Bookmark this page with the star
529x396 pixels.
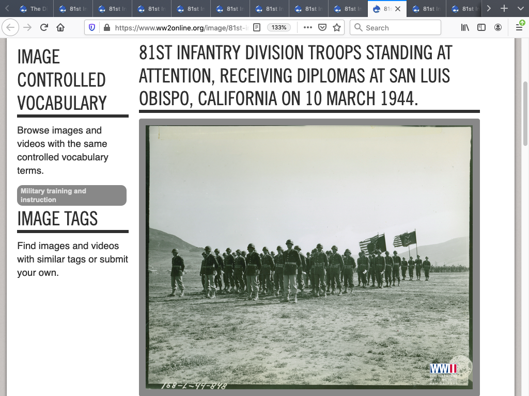337,28
